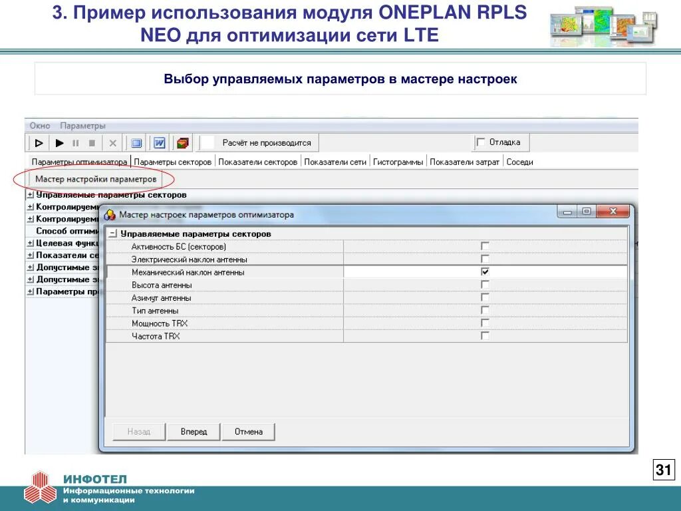The width and height of the screenshot is (681, 511).
Task: Check Частота TRX checkbox
Action: [x=485, y=336]
